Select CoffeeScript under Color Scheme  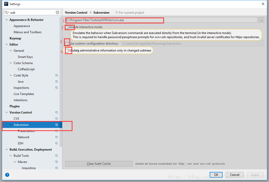[26, 69]
